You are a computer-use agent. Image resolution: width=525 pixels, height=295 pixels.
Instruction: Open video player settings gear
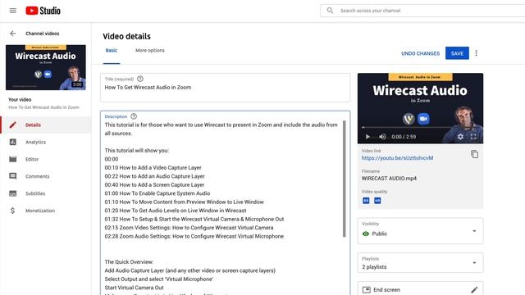460,137
